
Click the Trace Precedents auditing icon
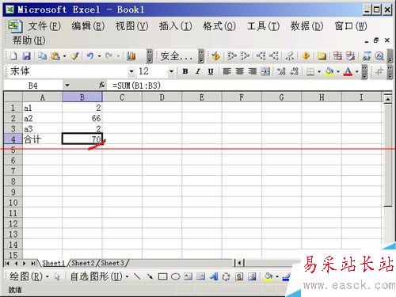(231, 56)
